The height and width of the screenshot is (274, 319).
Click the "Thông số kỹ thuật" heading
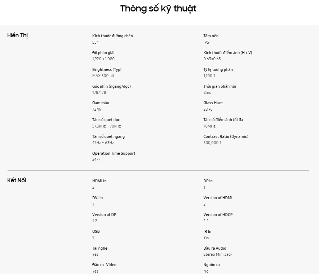pyautogui.click(x=158, y=9)
